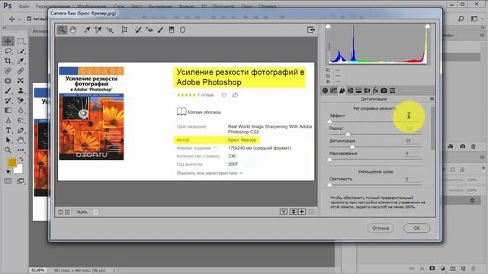Select the Clone Stamp tool
The height and width of the screenshot is (274, 488).
pos(21,91)
